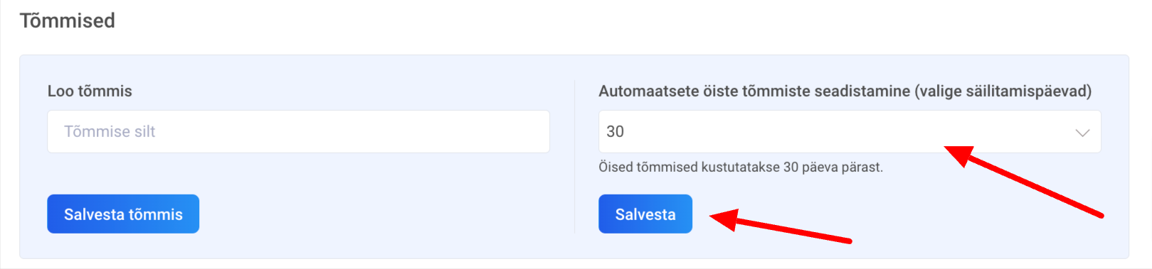Place cursor in snapshot label text box
This screenshot has height=269, width=1152.
point(298,131)
